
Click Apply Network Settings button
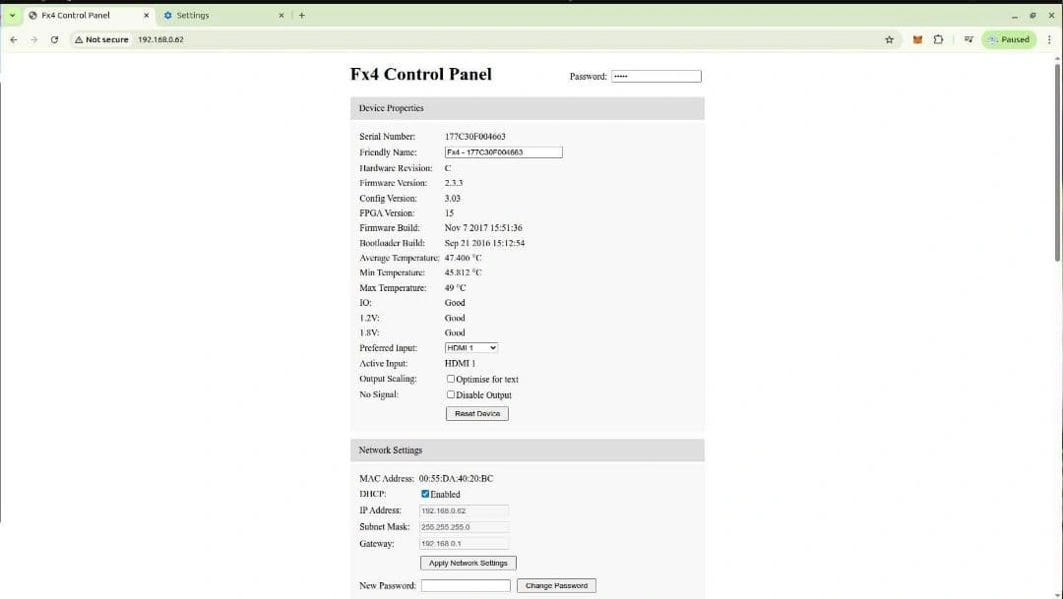tap(468, 563)
